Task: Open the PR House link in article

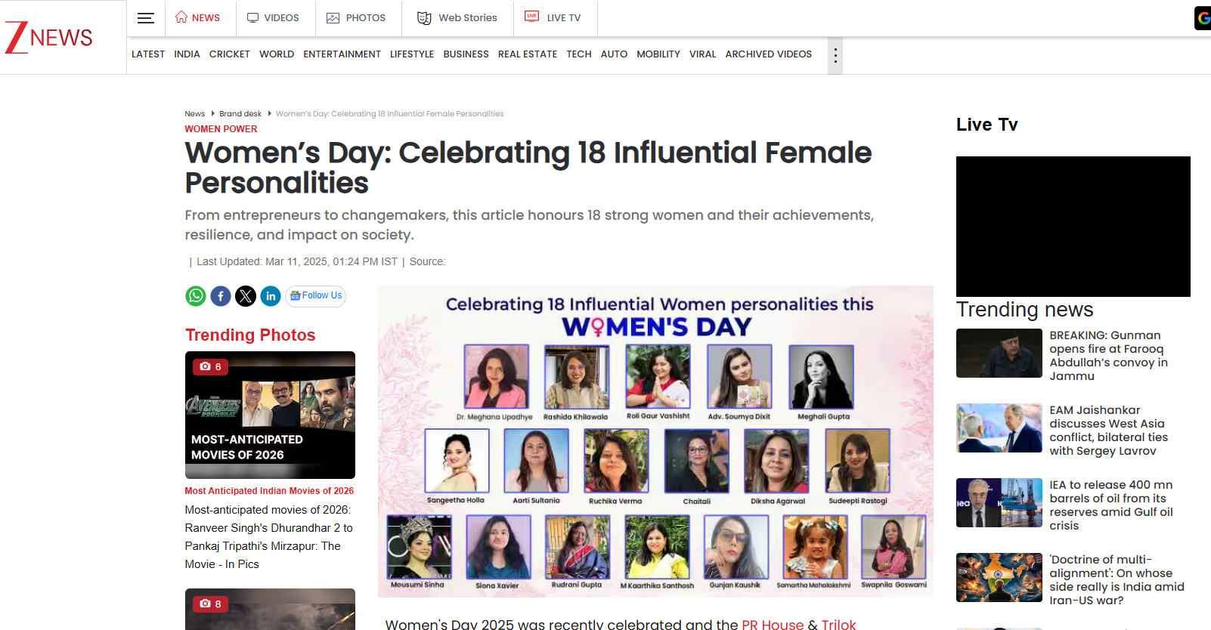Action: [772, 624]
